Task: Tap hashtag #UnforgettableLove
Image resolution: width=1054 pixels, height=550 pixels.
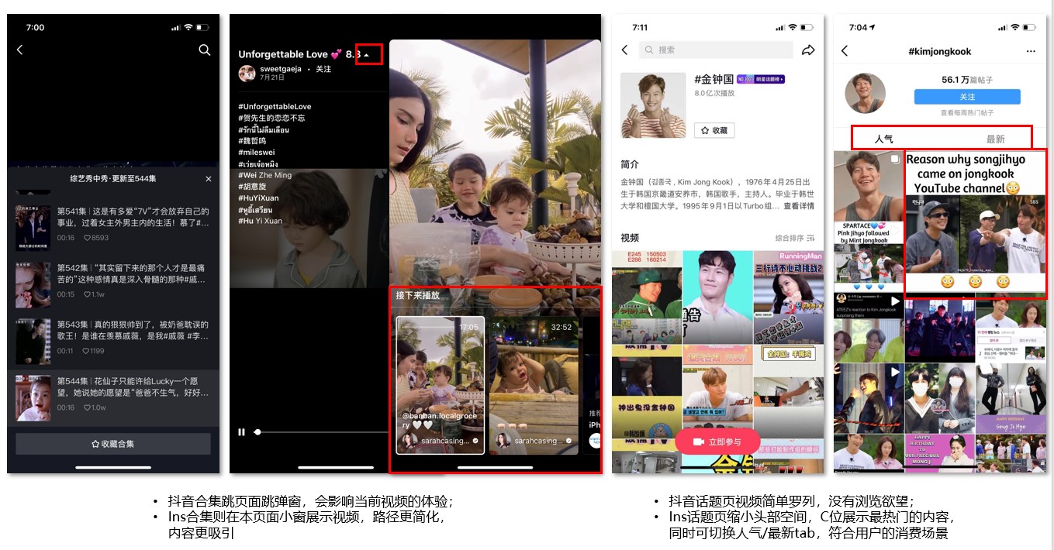Action: [x=275, y=107]
